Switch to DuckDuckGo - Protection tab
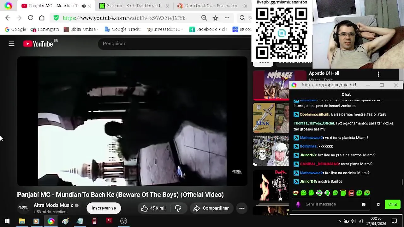 point(211,6)
